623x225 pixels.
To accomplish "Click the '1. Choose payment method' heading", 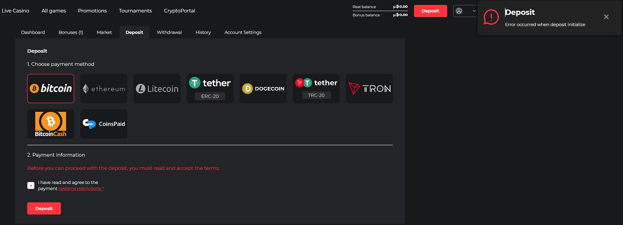I will pos(61,64).
